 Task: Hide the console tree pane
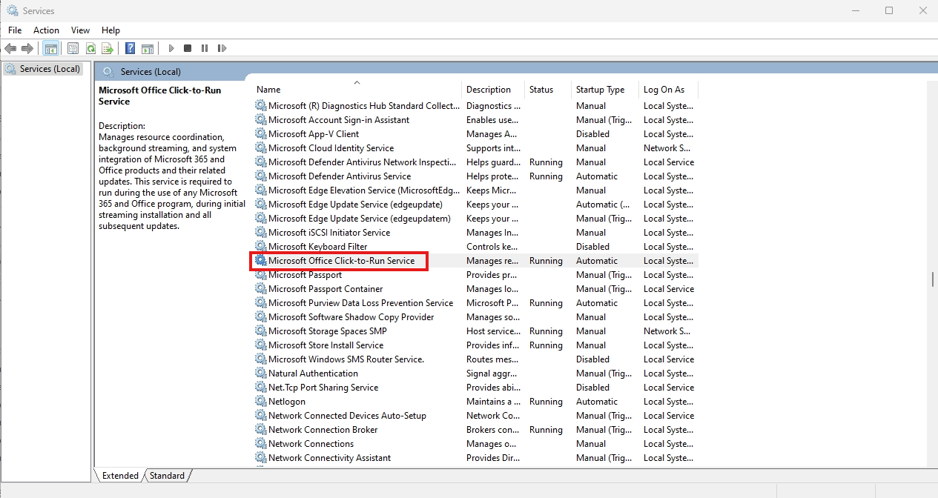point(50,47)
